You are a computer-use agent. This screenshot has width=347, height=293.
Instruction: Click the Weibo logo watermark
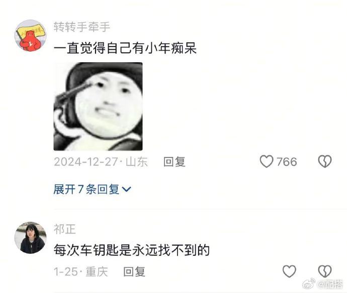coord(309,284)
